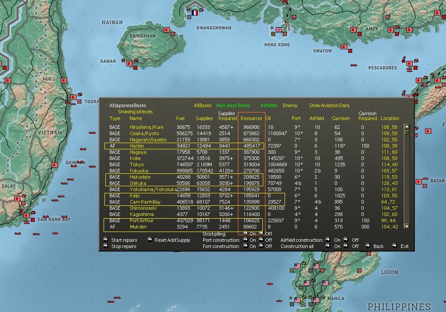Screen dimensions: 446x312
Task: Enable Airfield construction On
Action: [328, 240]
